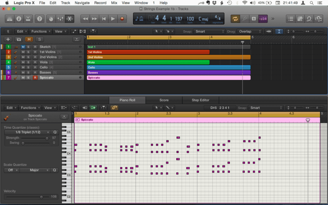Click the duplicate track icon

(18, 39)
